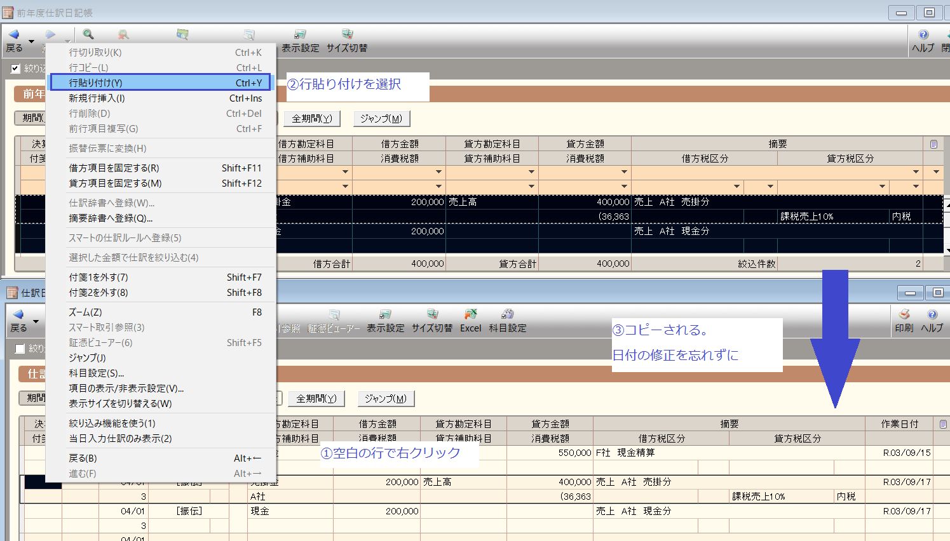Click the 期間 button in lower 仕訳日記帳
Viewport: 950px width, 541px height.
coord(33,398)
